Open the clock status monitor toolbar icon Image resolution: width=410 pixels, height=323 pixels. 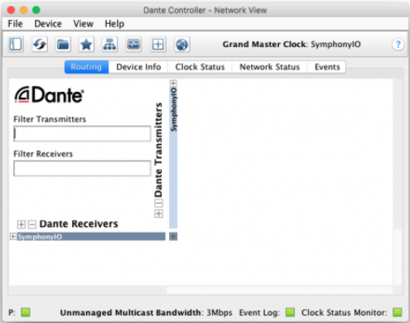pos(133,44)
